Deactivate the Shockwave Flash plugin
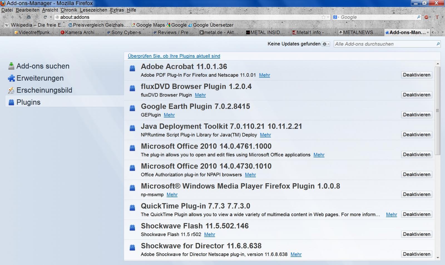This screenshot has height=265, width=445. click(416, 234)
